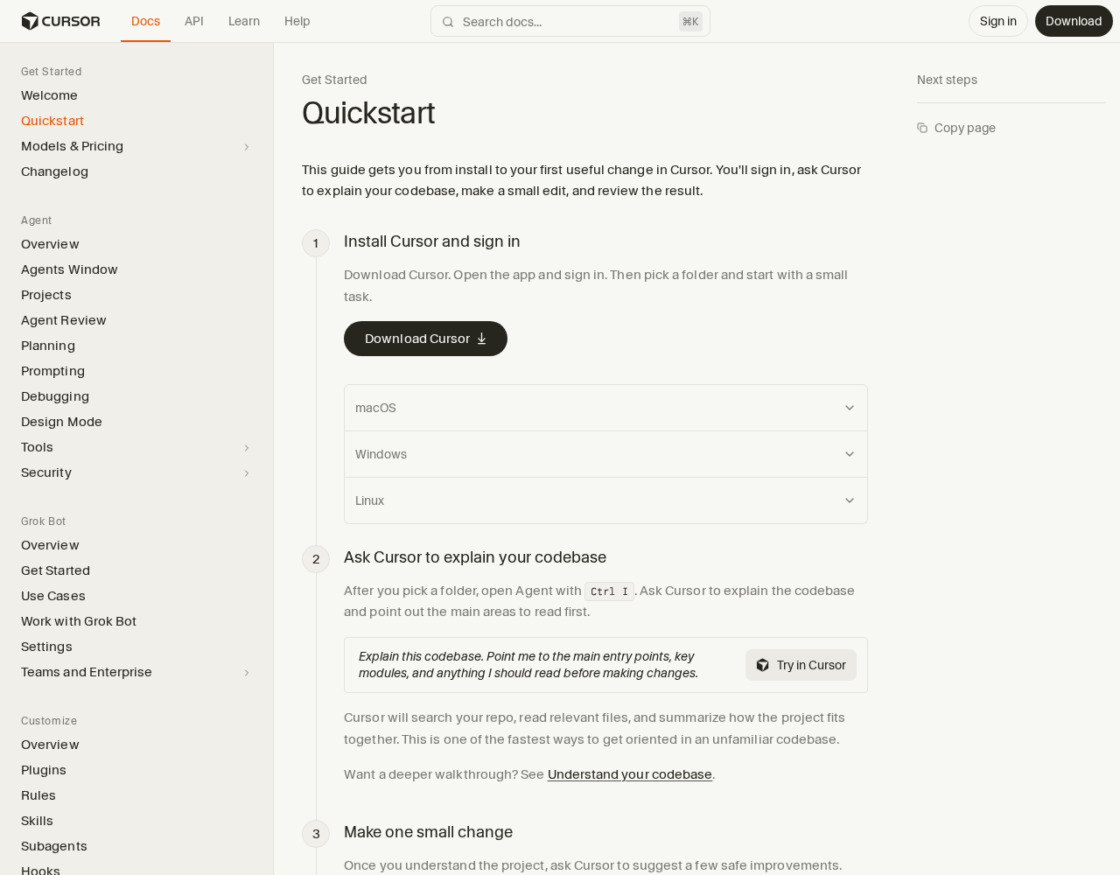Expand Teams and Enterprise chevron
This screenshot has height=875, width=1120.
tap(247, 673)
